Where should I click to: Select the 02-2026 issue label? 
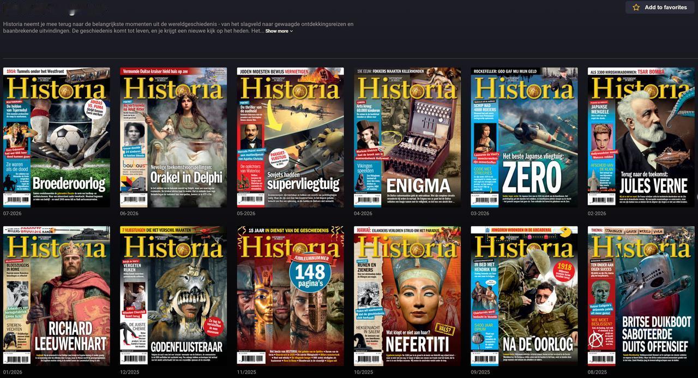597,214
